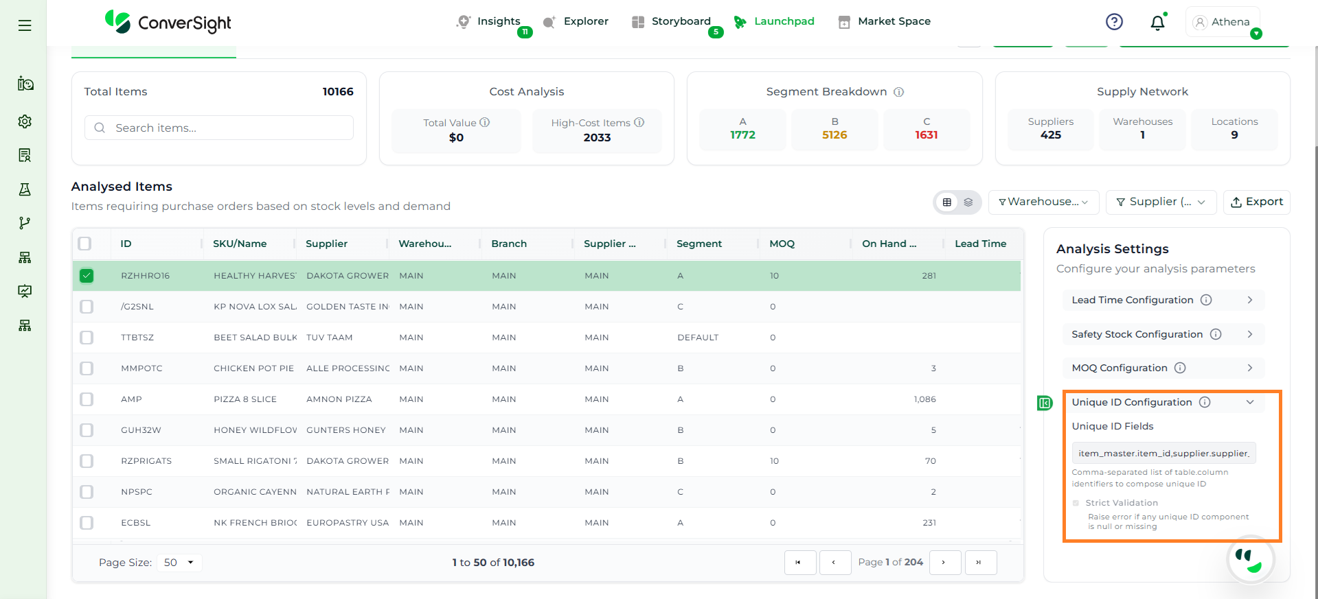Viewport: 1318px width, 599px height.
Task: Uncheck the RZHHRO16 row checkbox
Action: click(87, 276)
